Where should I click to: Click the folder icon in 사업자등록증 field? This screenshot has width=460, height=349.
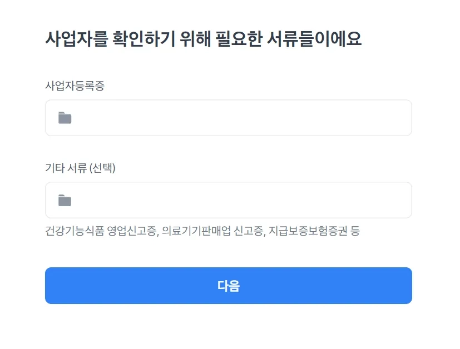pos(65,118)
